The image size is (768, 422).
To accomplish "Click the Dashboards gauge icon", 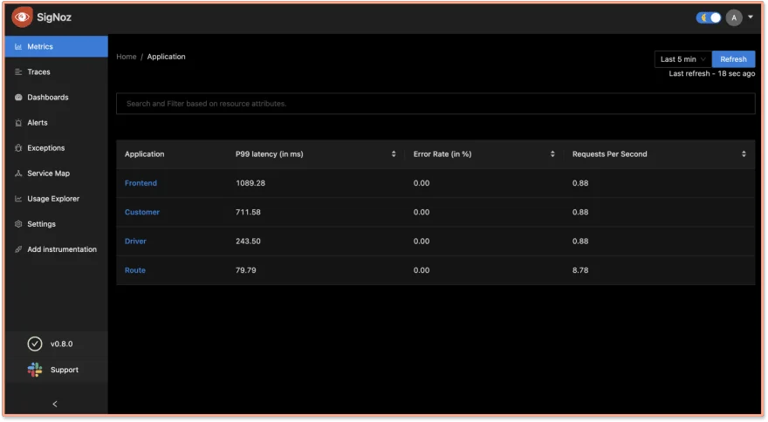I will tap(18, 98).
